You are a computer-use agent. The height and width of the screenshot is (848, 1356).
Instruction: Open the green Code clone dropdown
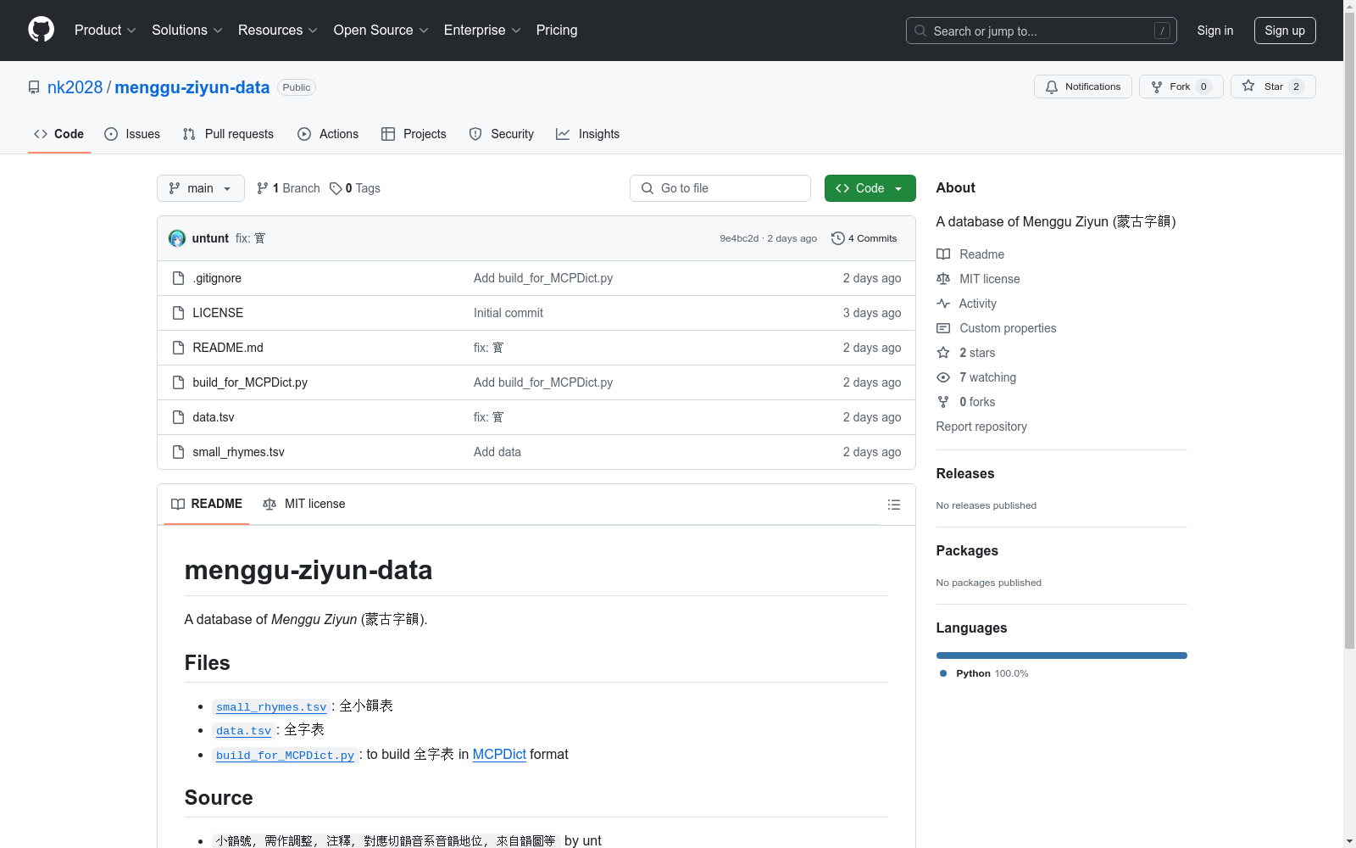[870, 188]
